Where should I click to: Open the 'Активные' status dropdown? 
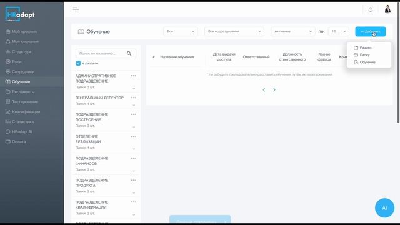point(293,31)
